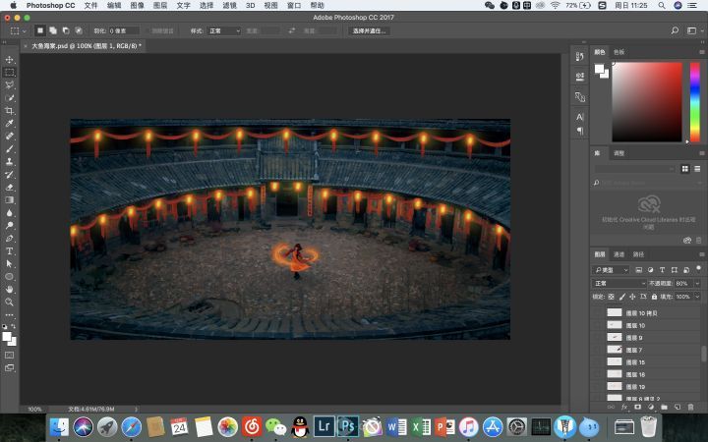
Task: Select the 图层 7 layer thumbnail
Action: tap(616, 350)
